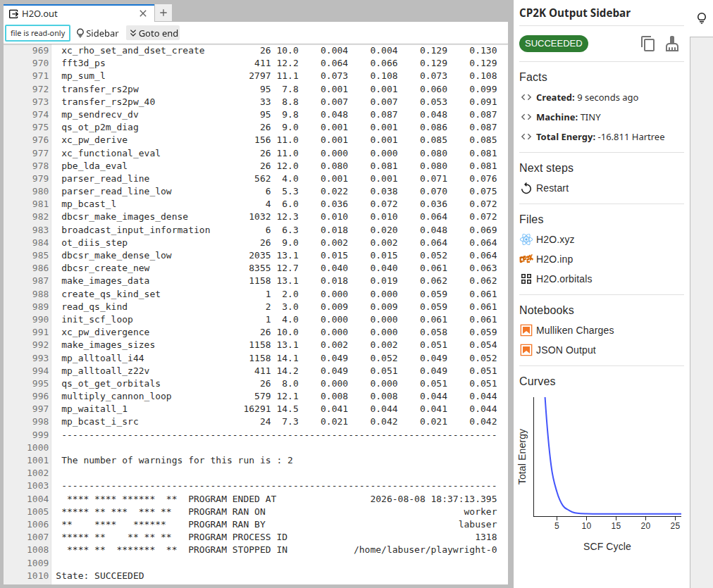The width and height of the screenshot is (713, 588).
Task: Click the CP2K Output Sidebar title
Action: [x=575, y=13]
